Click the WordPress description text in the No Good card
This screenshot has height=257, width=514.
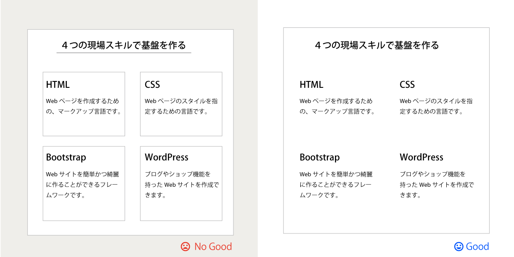coord(182,185)
